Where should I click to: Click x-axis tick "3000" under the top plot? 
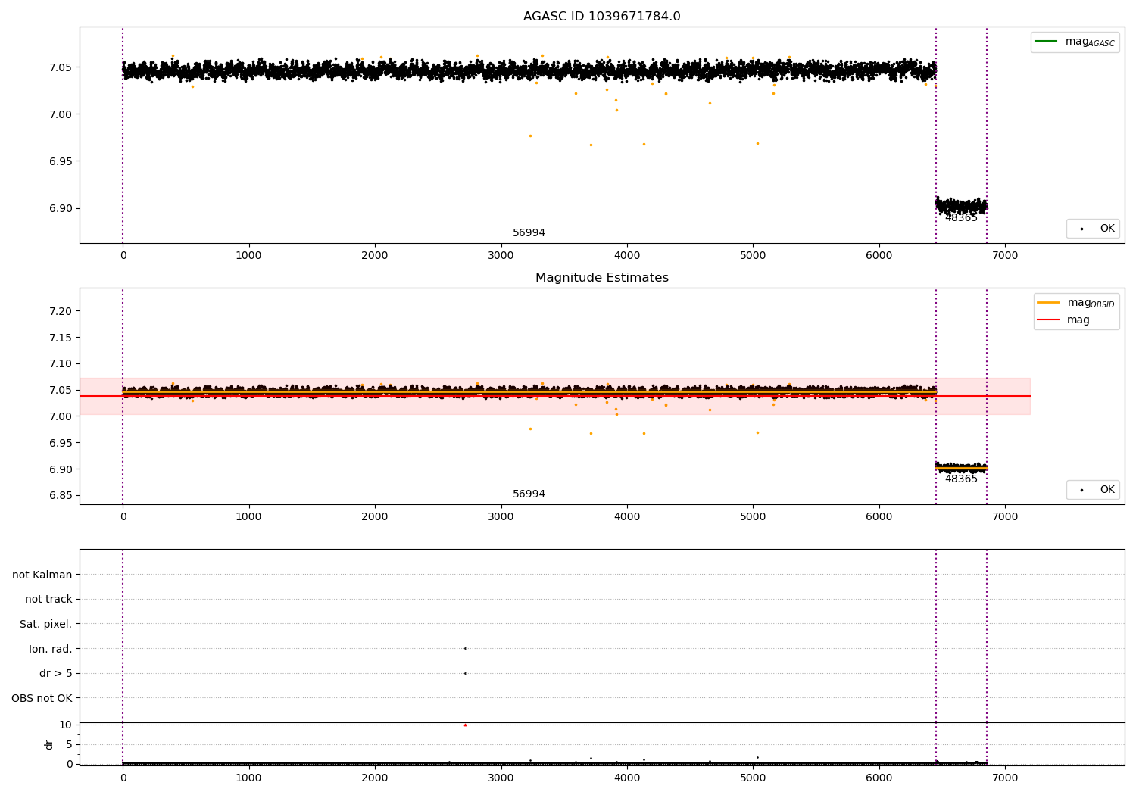(x=501, y=256)
